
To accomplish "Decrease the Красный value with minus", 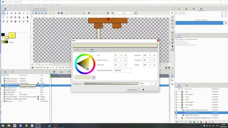I will 150,55.
